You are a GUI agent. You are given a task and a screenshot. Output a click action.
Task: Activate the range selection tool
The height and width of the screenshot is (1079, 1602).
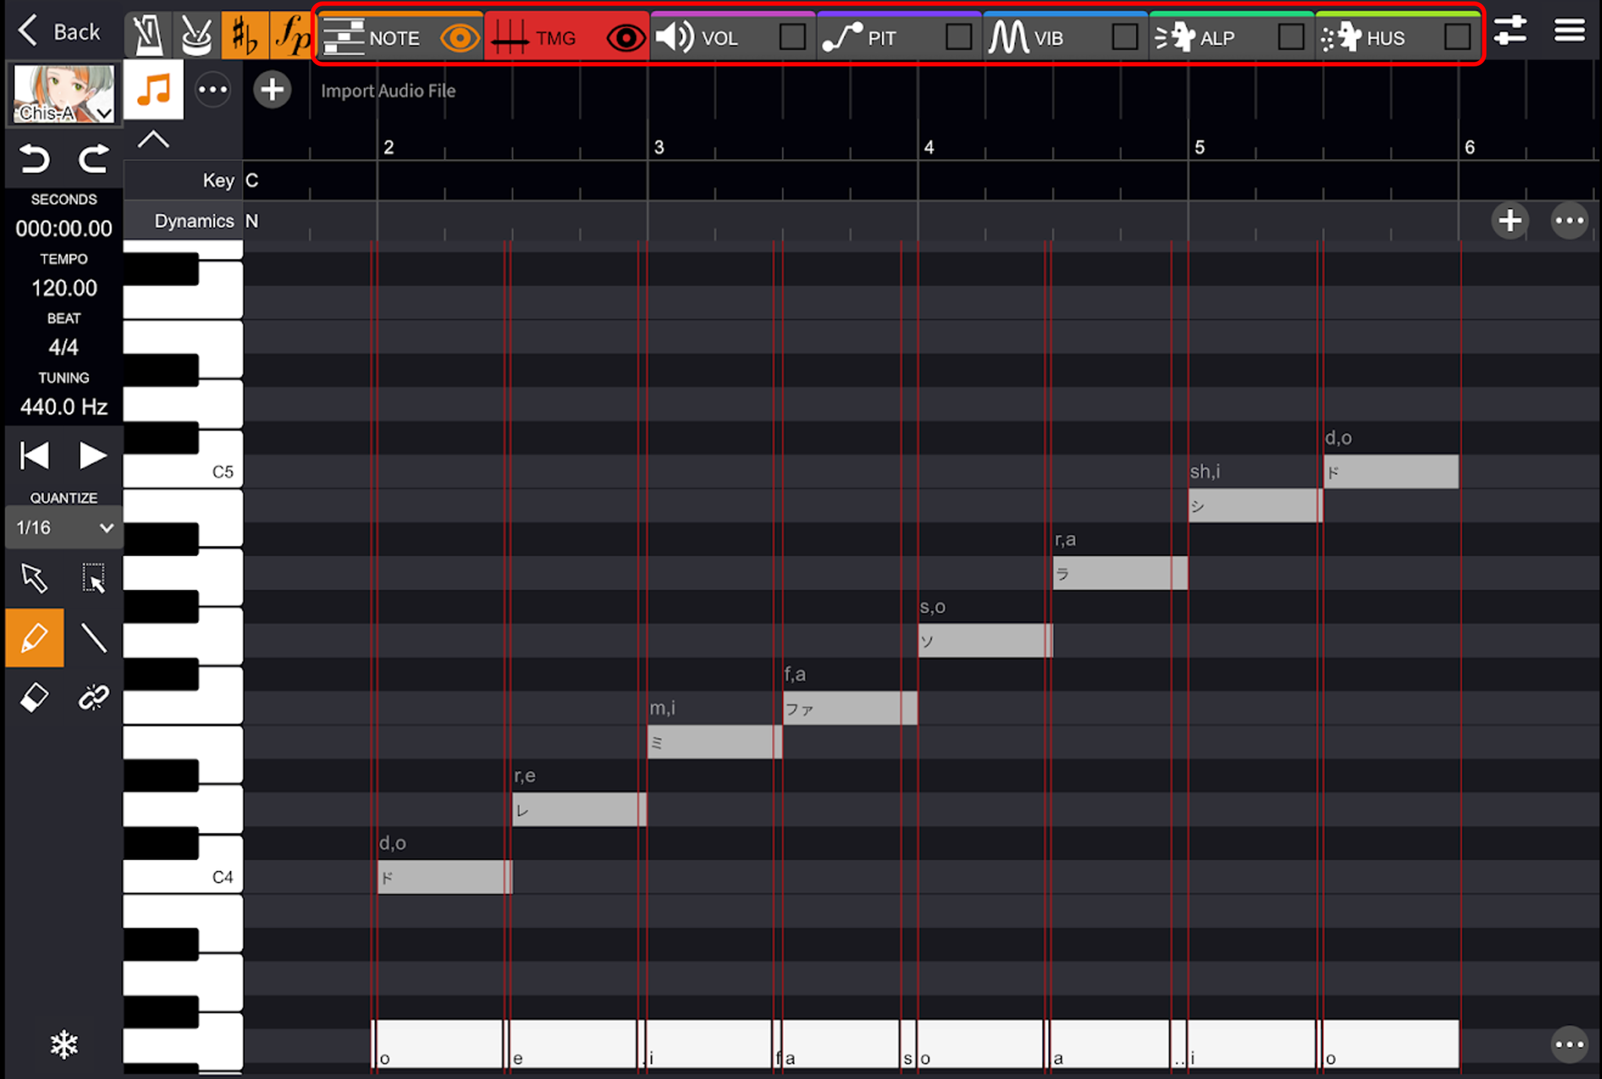point(94,579)
